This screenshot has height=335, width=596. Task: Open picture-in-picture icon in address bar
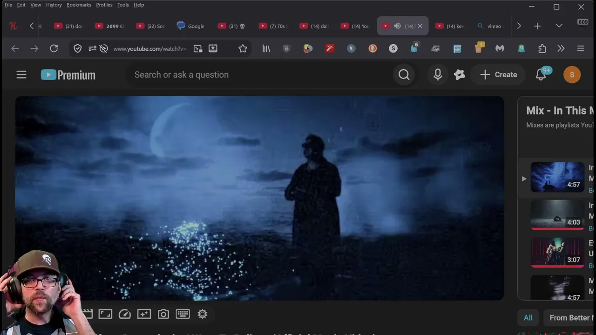198,48
